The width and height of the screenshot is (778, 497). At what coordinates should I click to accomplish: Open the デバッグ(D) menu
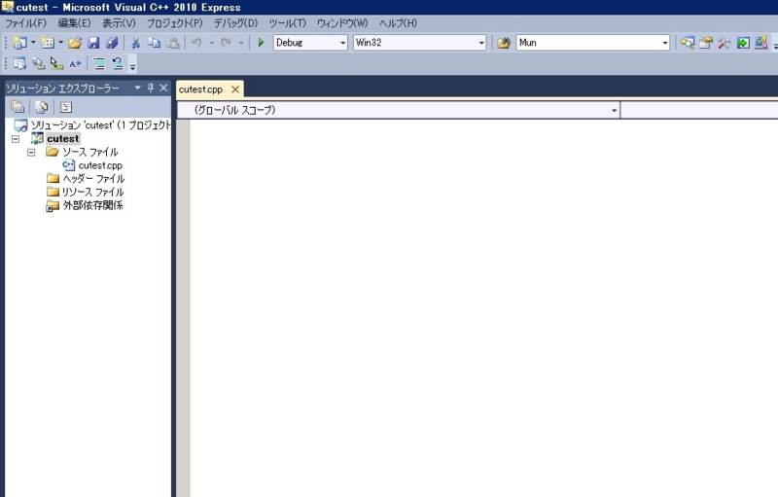[235, 22]
